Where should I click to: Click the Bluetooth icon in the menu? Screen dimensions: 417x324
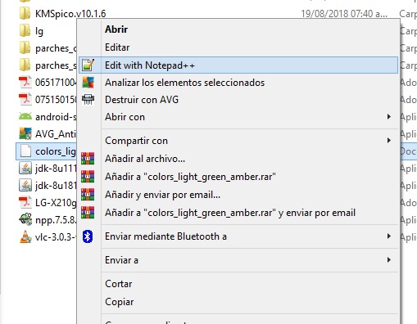pyautogui.click(x=88, y=236)
